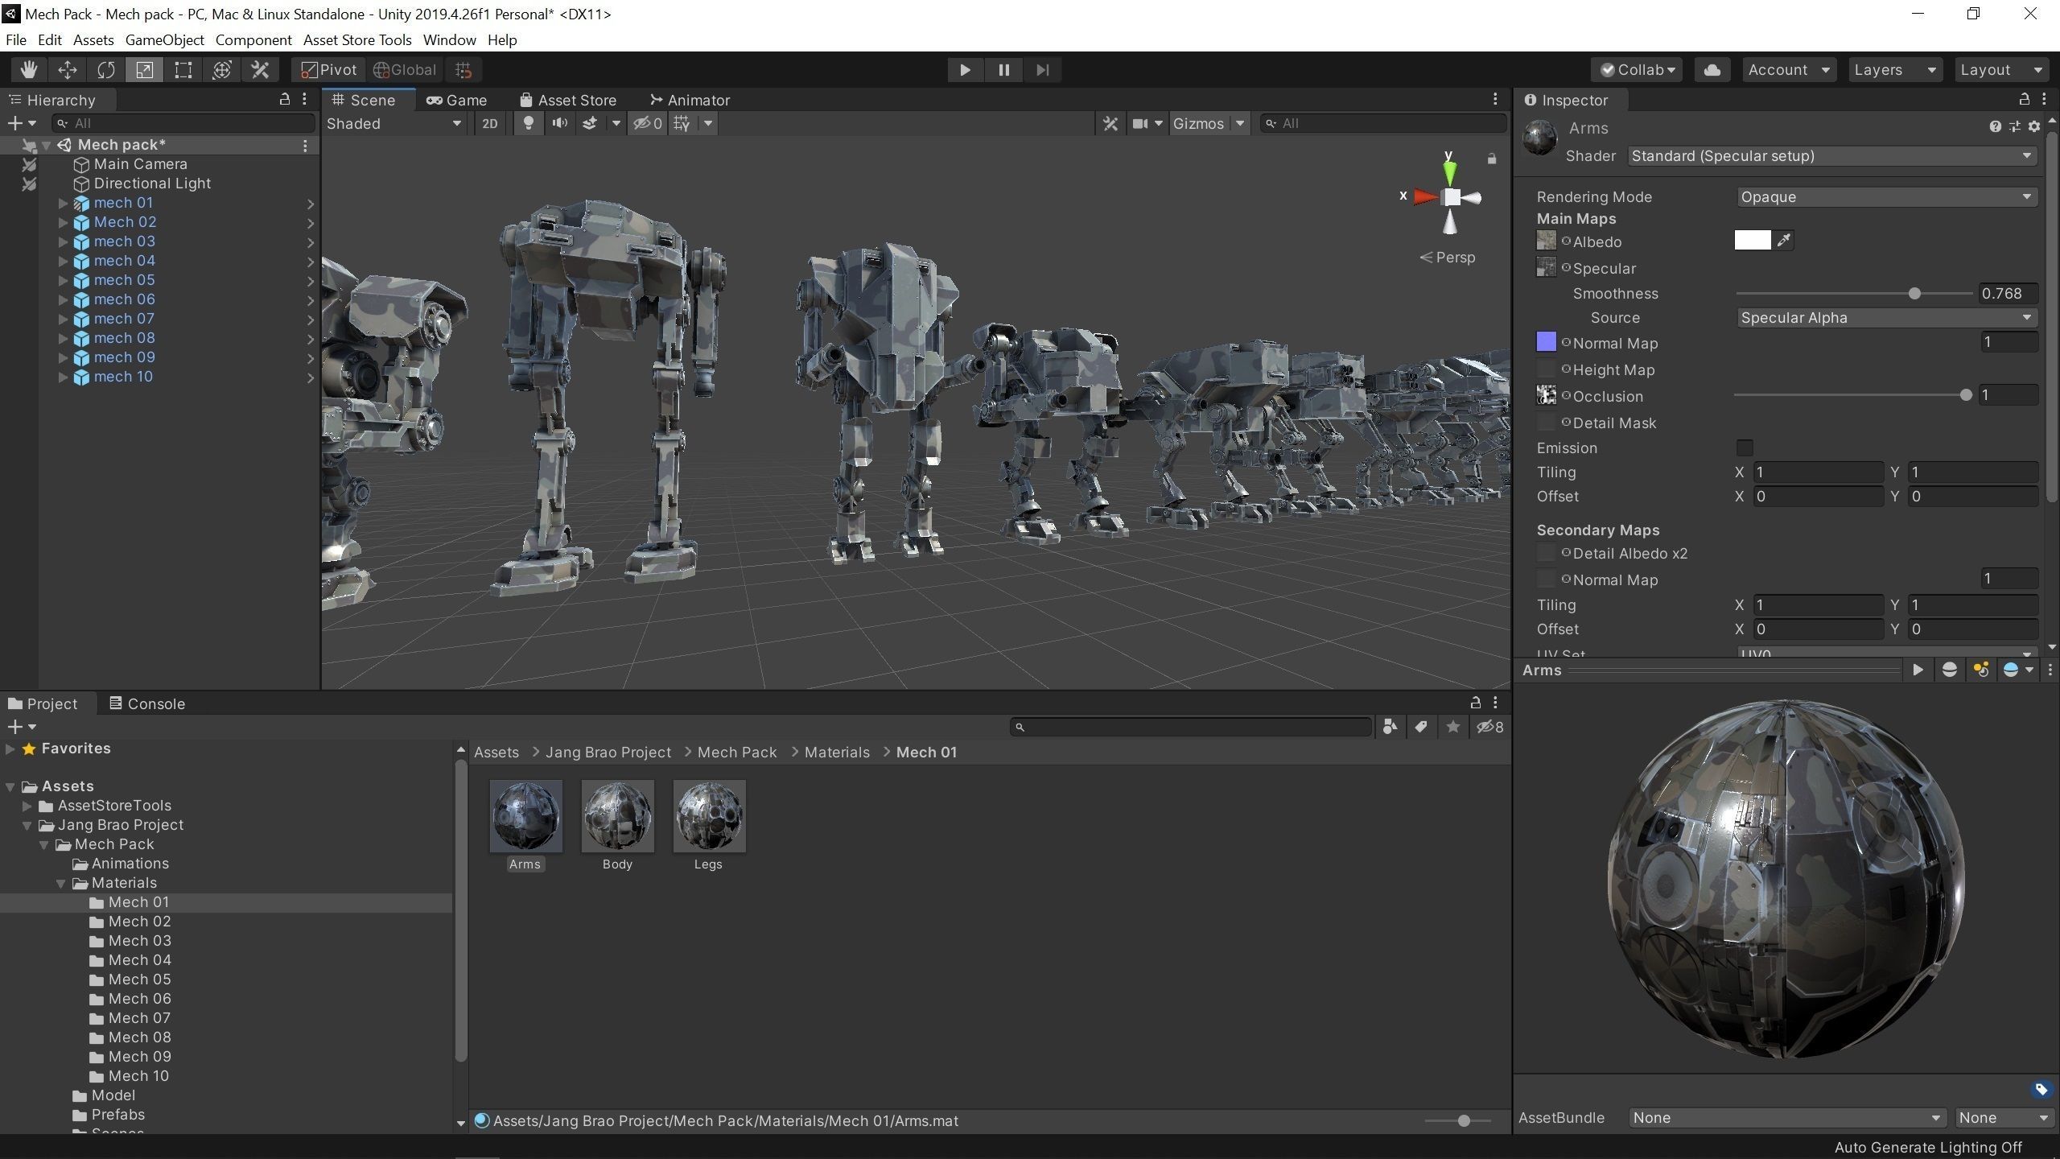This screenshot has height=1159, width=2060.
Task: Open material help reference icon
Action: coord(1995,126)
